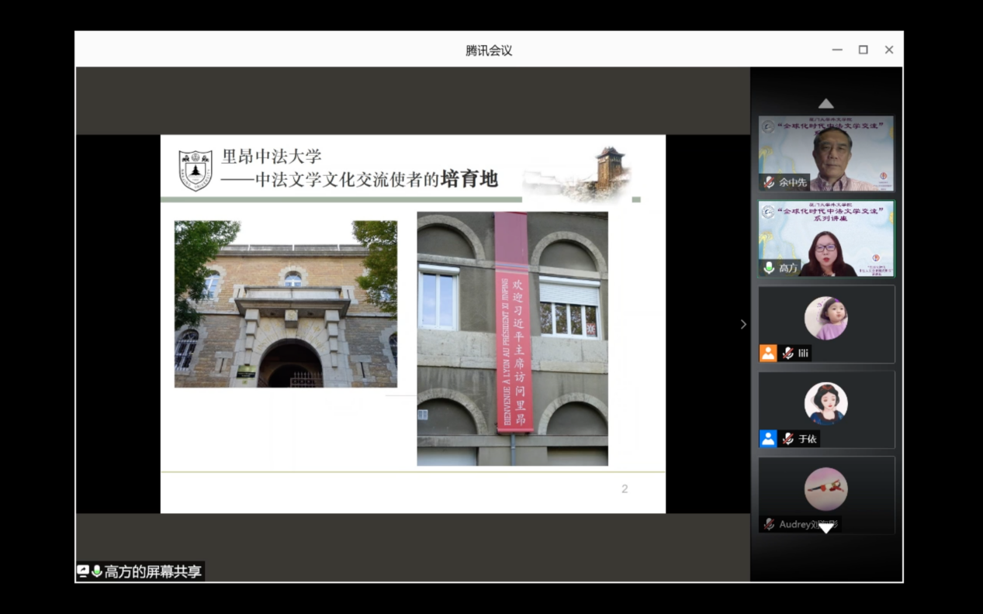This screenshot has height=614, width=983.
Task: Maximize the 腾讯会议 window
Action: point(863,50)
